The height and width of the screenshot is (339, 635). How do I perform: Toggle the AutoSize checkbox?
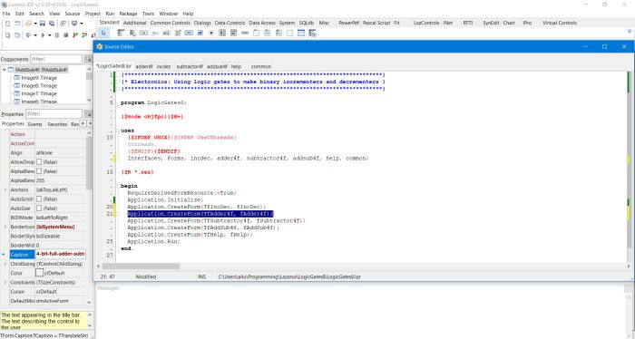pos(39,208)
